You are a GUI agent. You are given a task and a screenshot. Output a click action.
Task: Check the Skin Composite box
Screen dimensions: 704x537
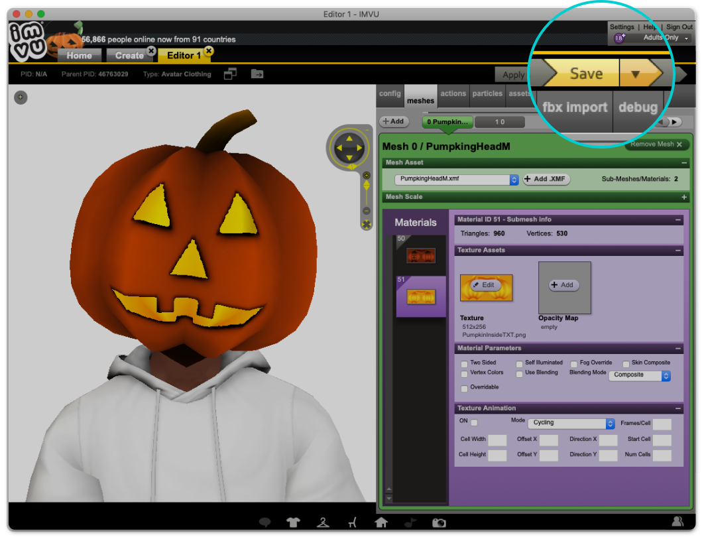[x=626, y=364]
